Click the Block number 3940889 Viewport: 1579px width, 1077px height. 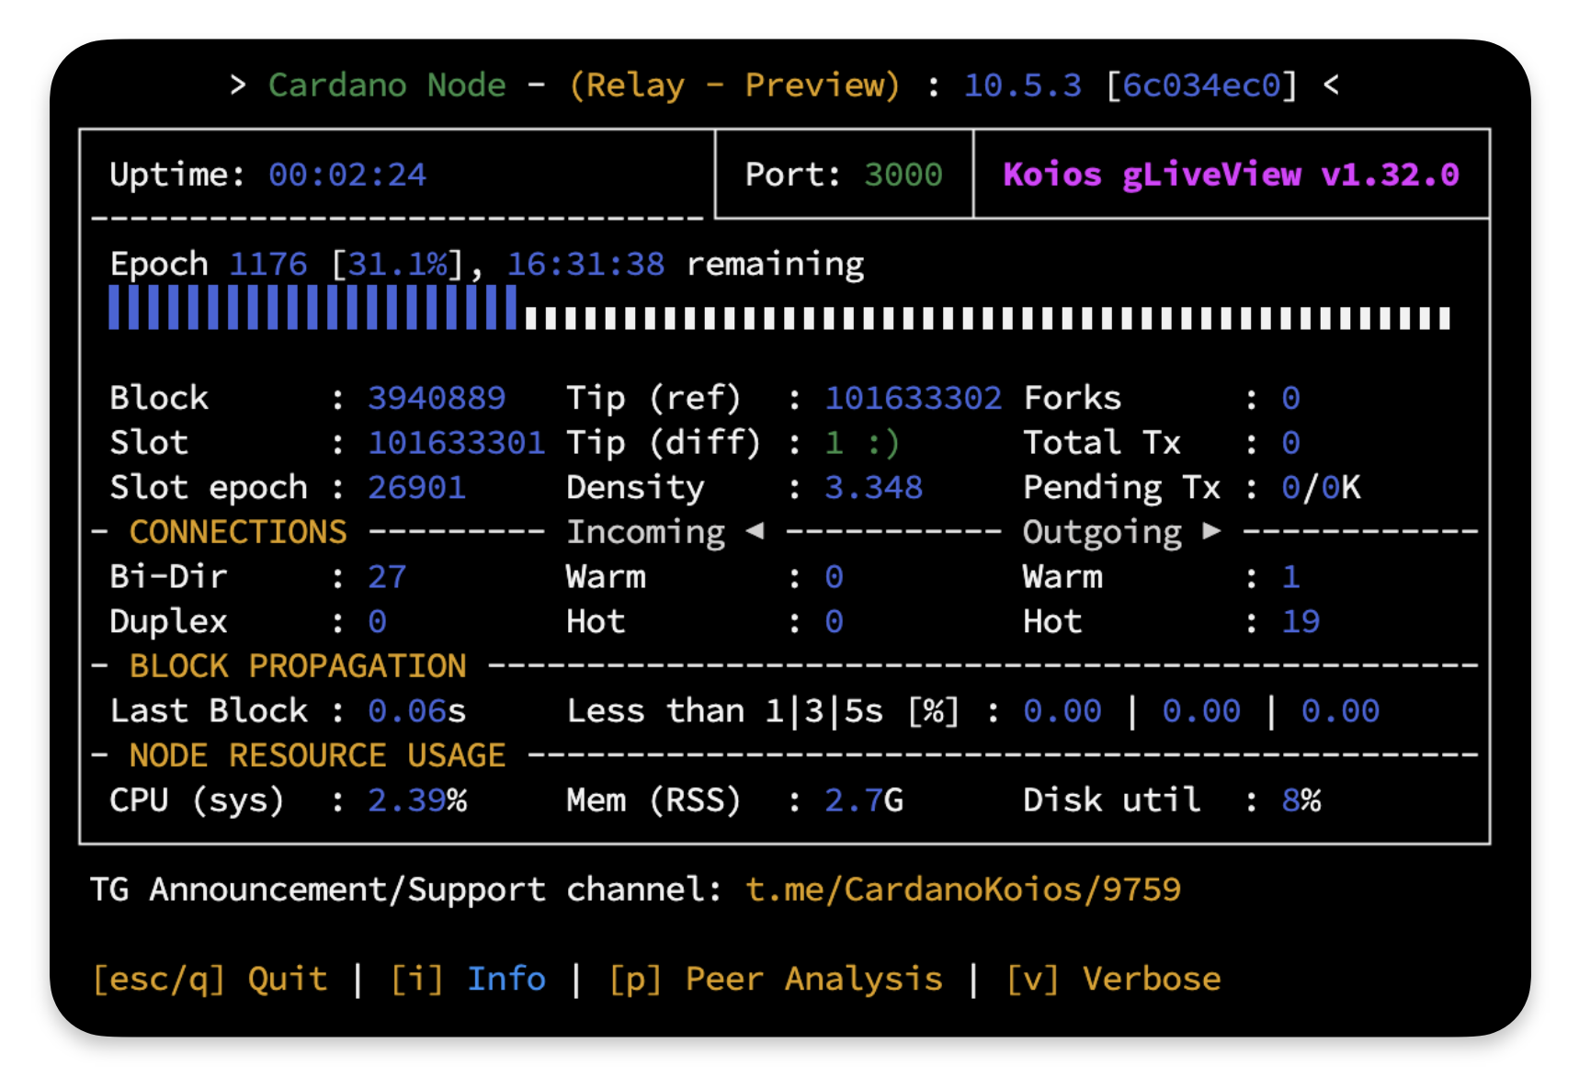tap(437, 398)
